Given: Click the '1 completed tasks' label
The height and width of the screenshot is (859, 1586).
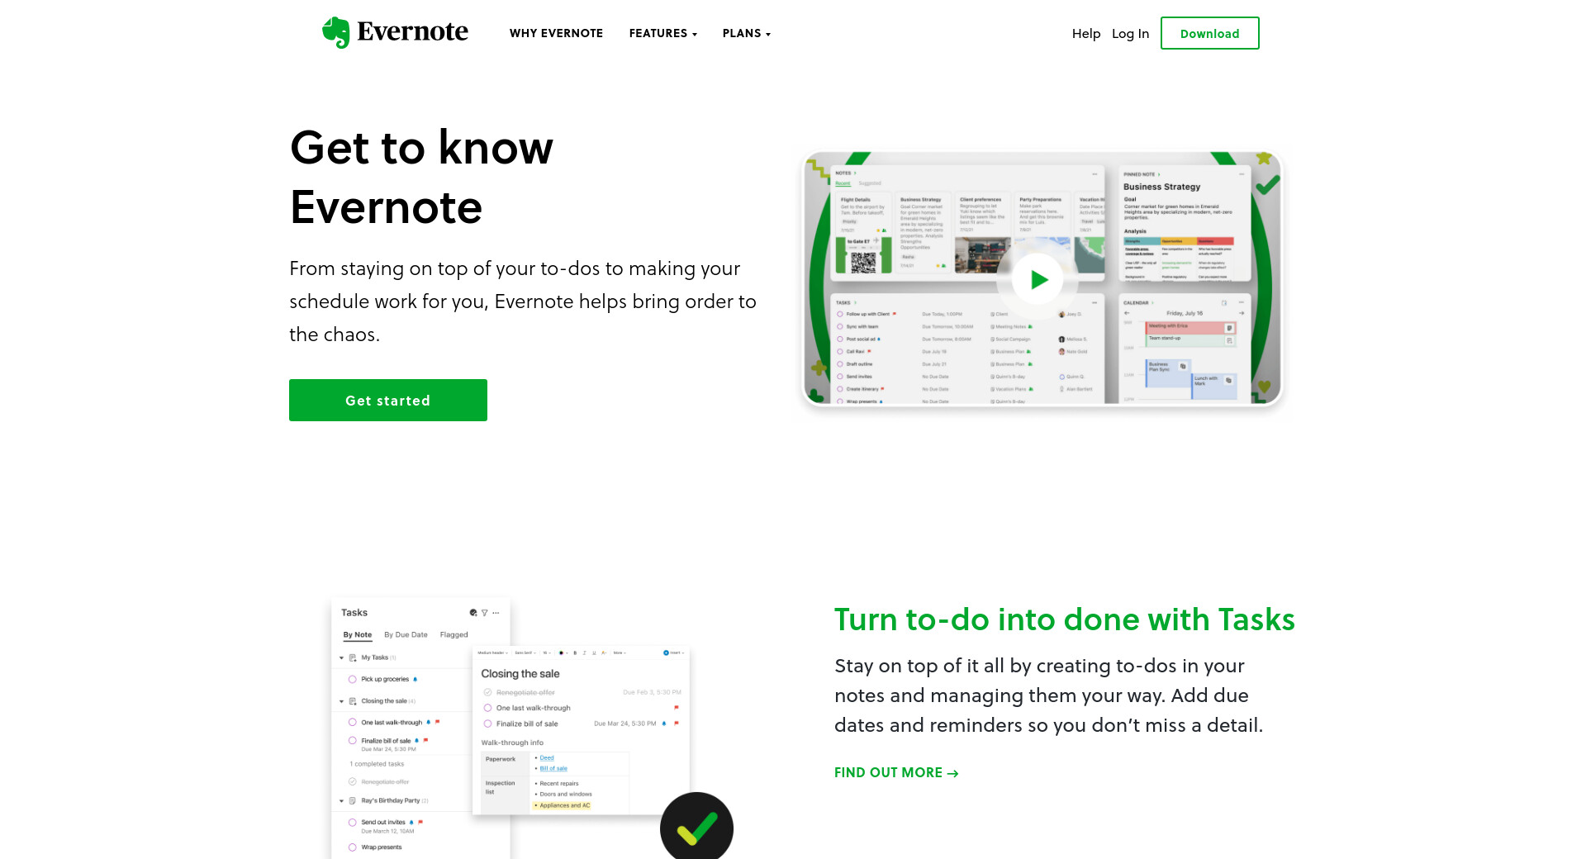Looking at the screenshot, I should click(377, 764).
